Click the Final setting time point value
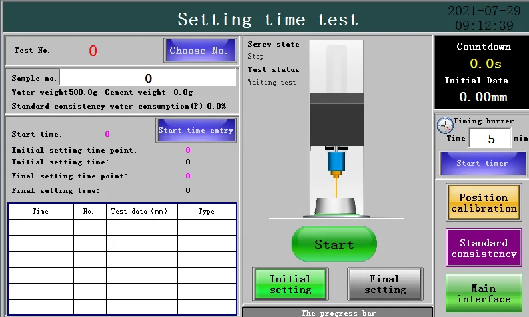Image resolution: width=529 pixels, height=317 pixels. click(x=188, y=176)
